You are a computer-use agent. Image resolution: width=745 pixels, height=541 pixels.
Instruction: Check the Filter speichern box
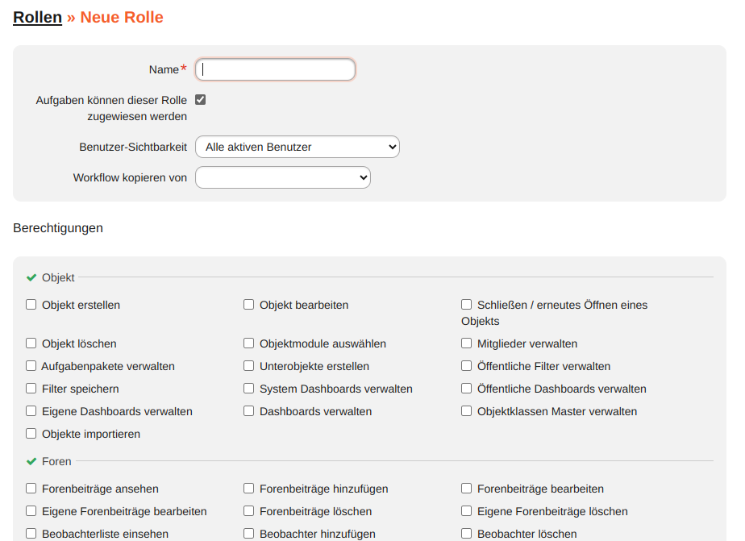[x=31, y=388]
